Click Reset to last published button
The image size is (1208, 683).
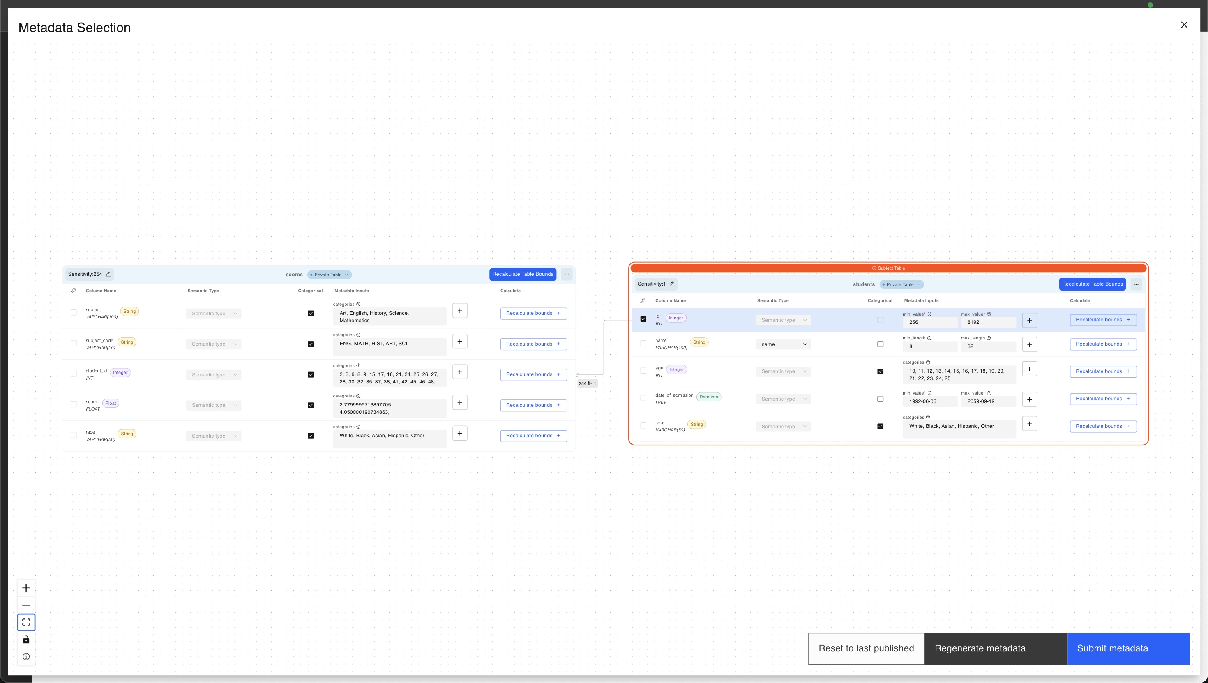(866, 649)
